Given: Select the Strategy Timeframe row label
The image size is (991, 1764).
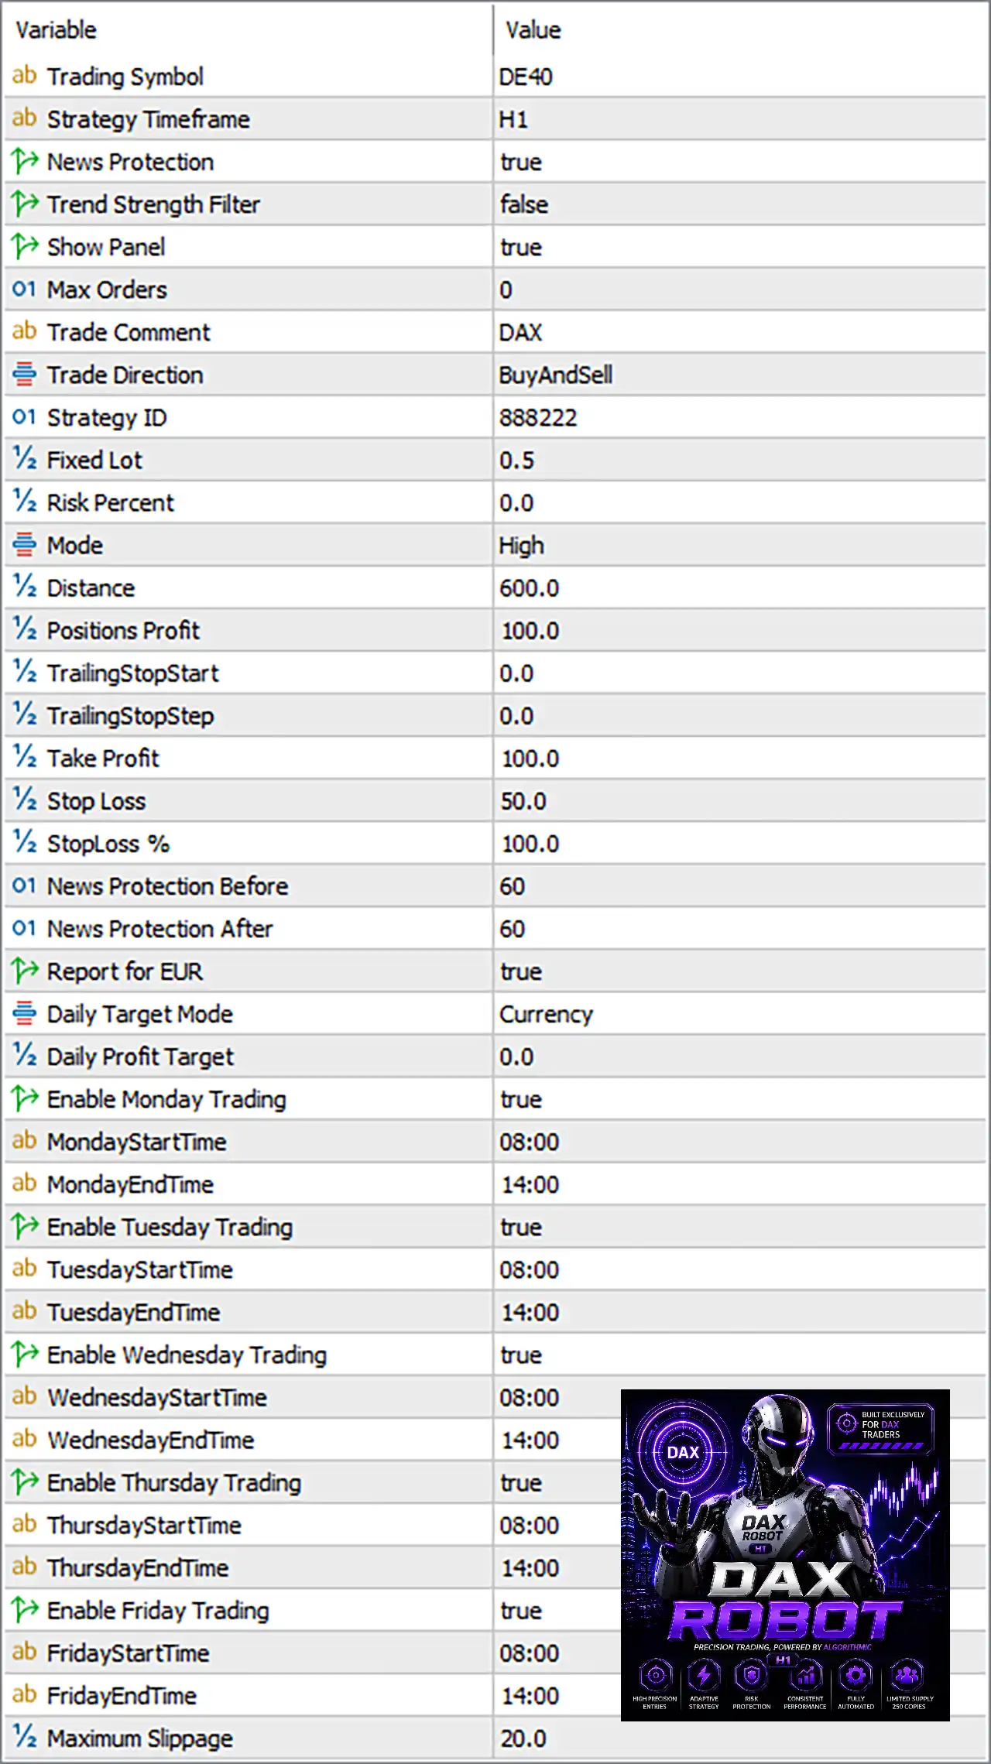Looking at the screenshot, I should pos(149,119).
